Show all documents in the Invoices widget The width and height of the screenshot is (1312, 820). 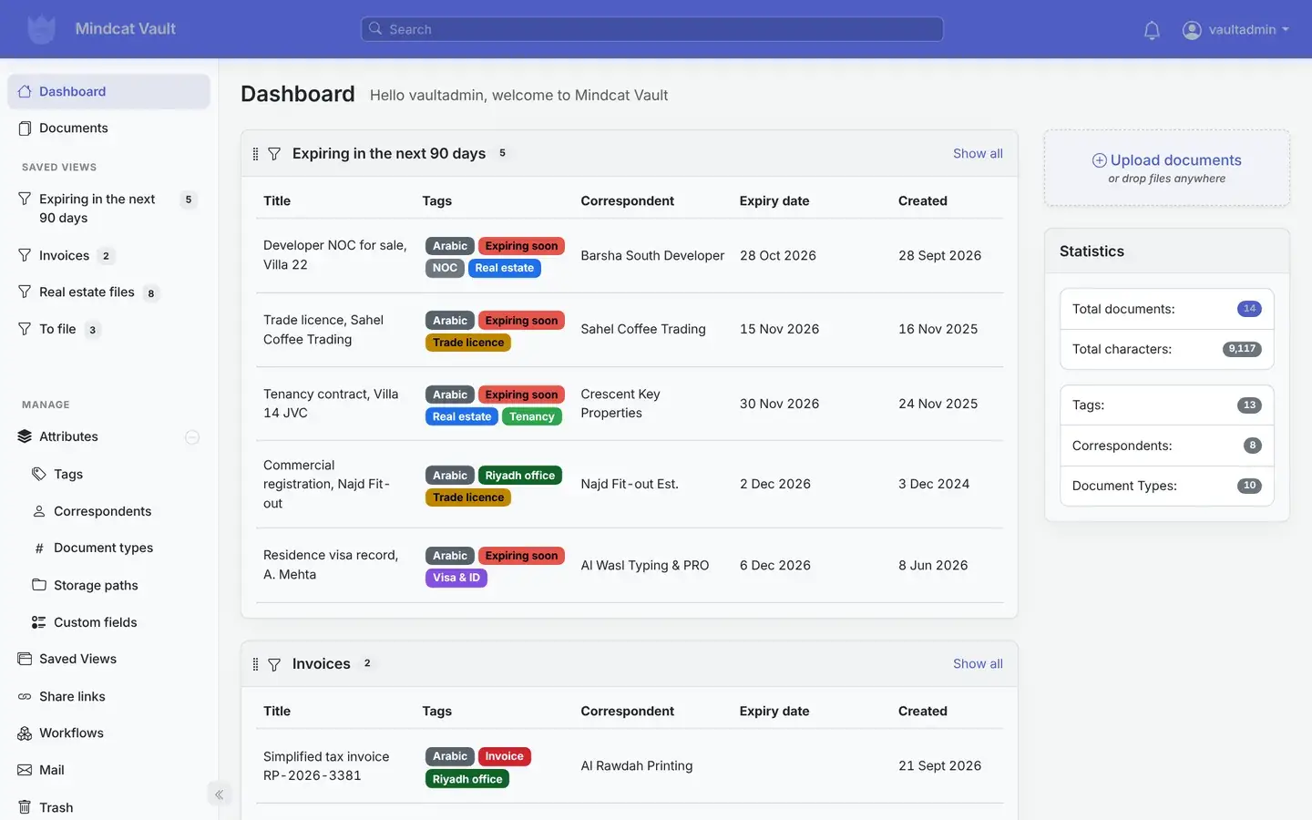[x=978, y=664]
